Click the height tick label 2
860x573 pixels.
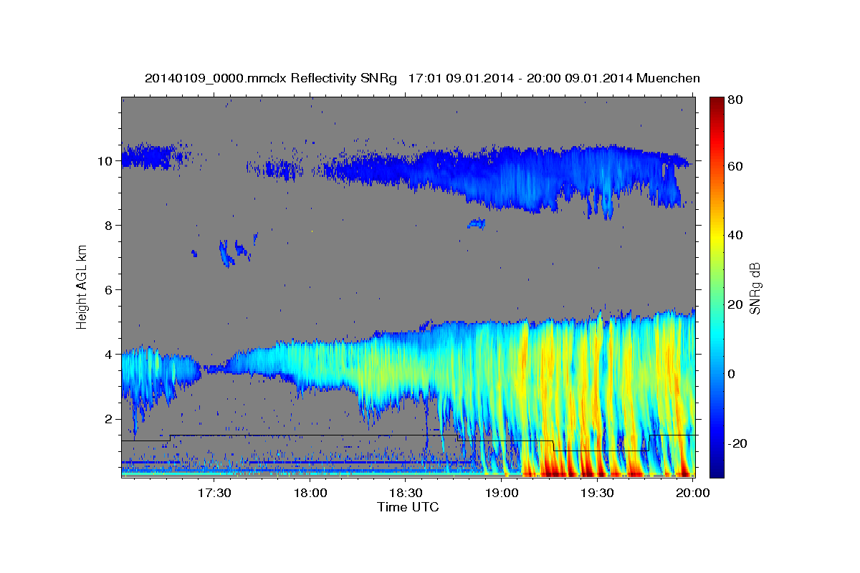click(108, 419)
